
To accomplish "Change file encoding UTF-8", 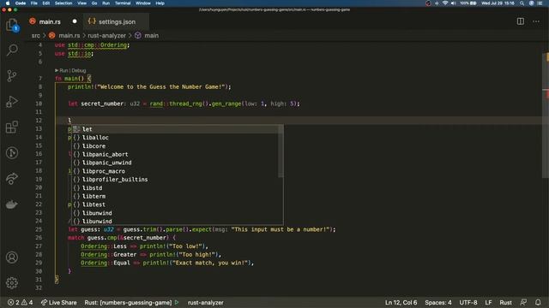I will pyautogui.click(x=468, y=302).
